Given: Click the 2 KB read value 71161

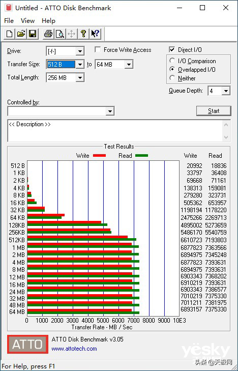Looking at the screenshot, I should tap(219, 181).
